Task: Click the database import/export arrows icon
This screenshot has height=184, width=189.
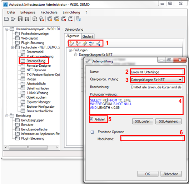Action: point(41,19)
